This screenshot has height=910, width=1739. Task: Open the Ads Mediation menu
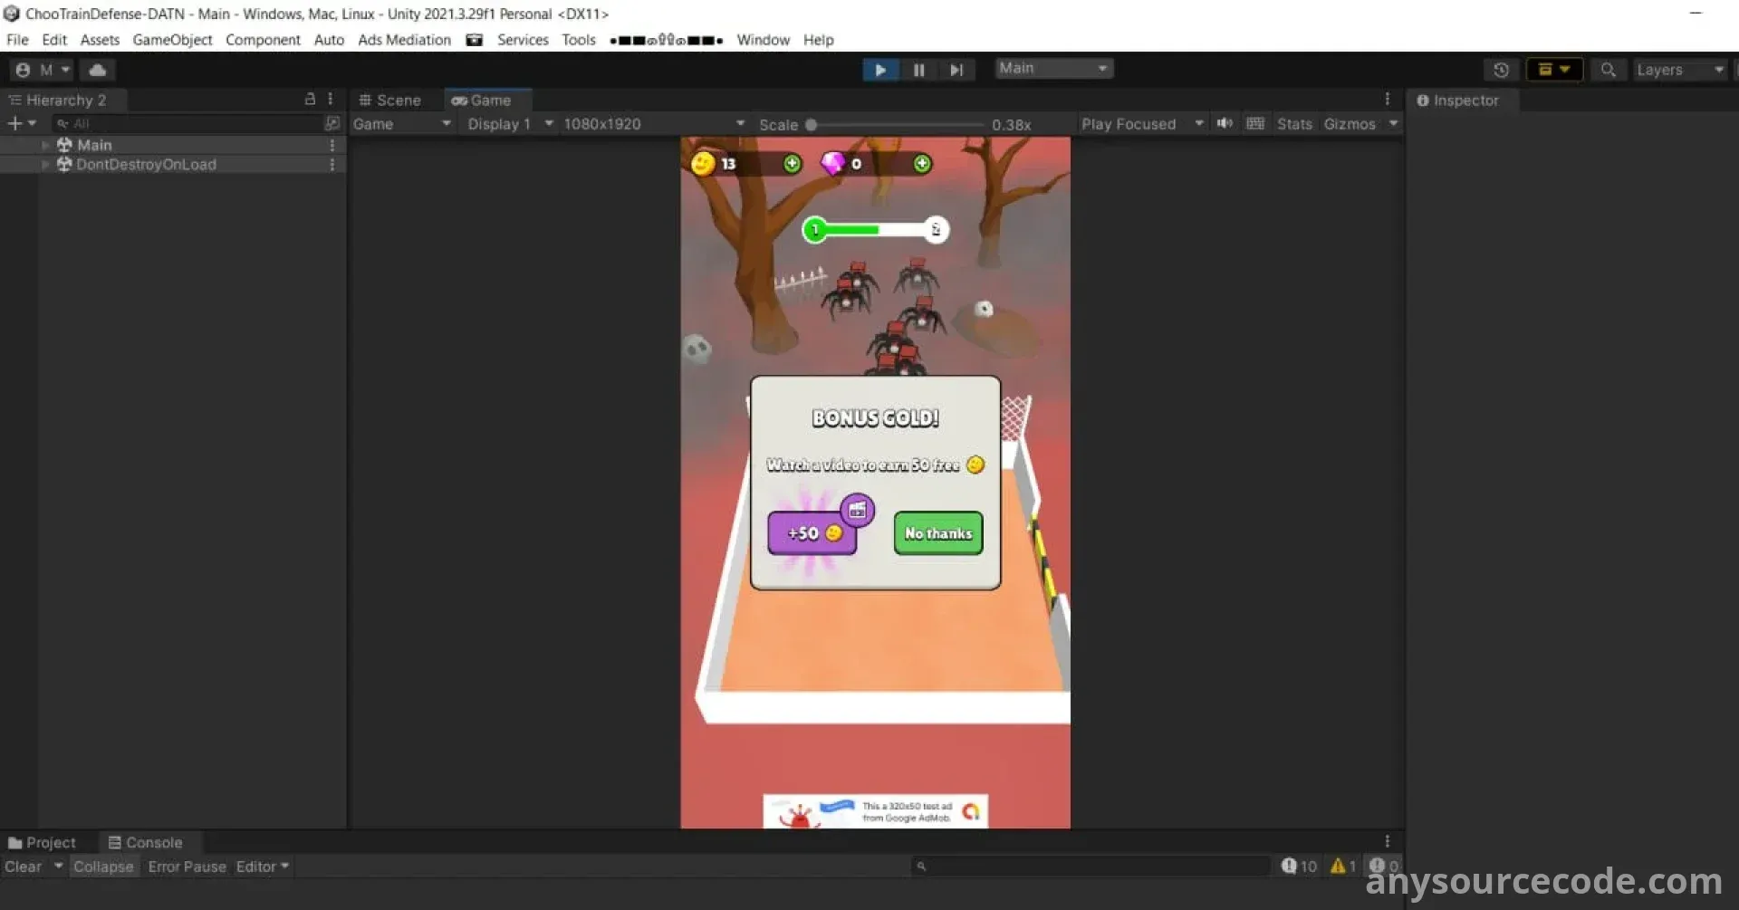click(x=404, y=40)
